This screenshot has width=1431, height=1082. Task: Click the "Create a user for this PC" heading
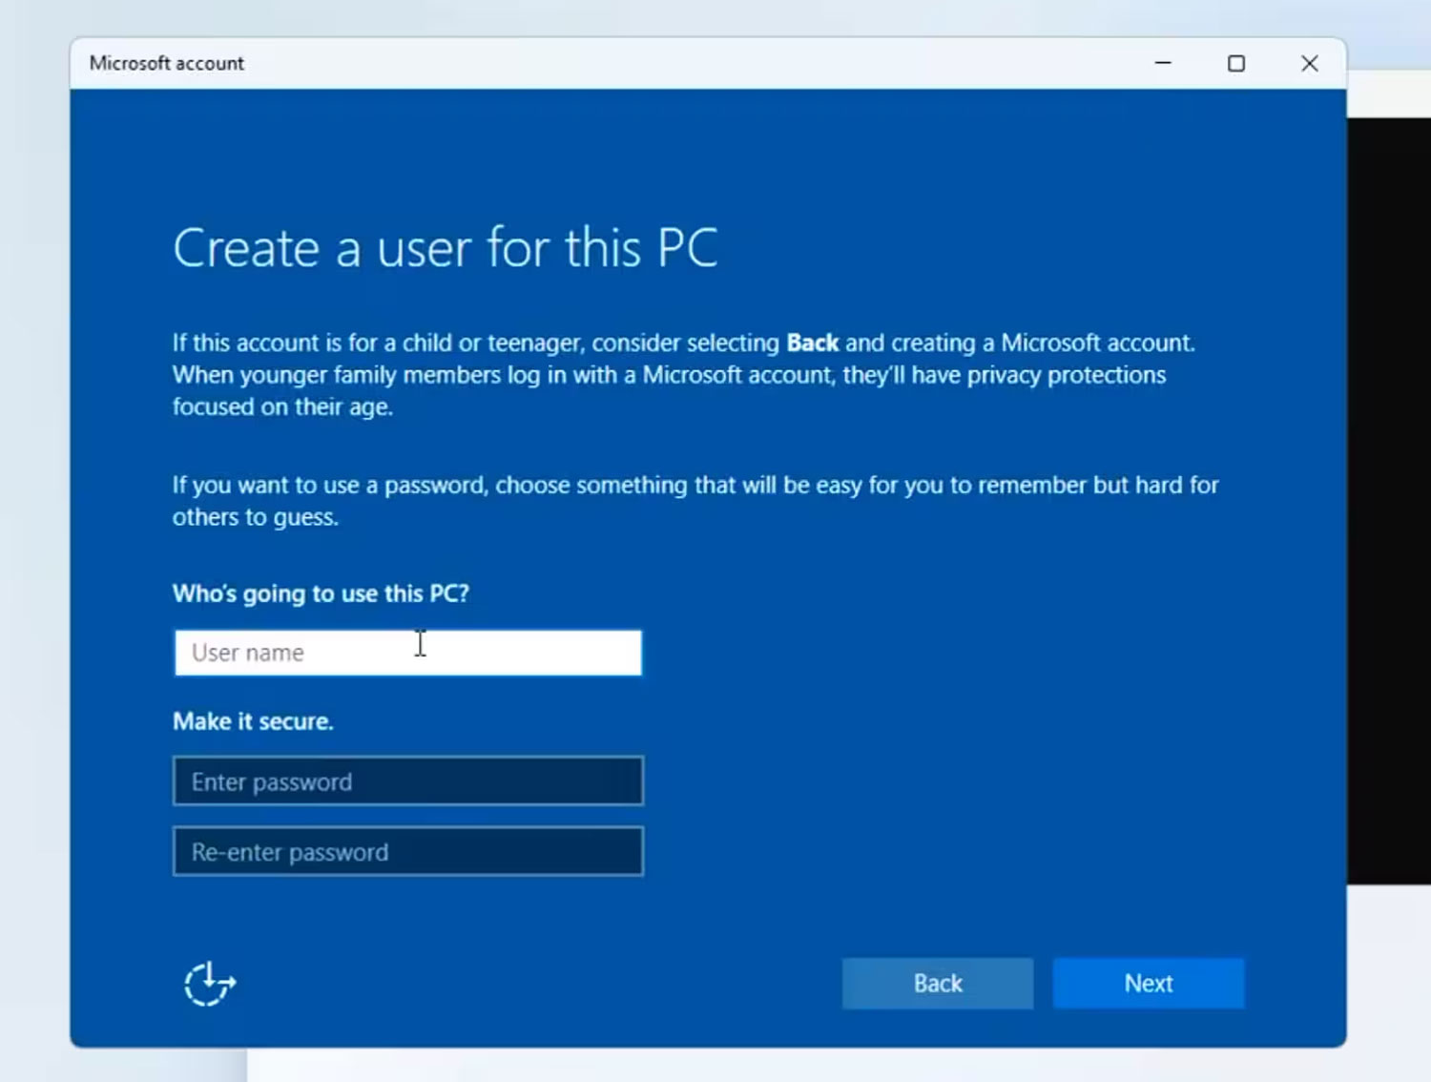coord(445,249)
